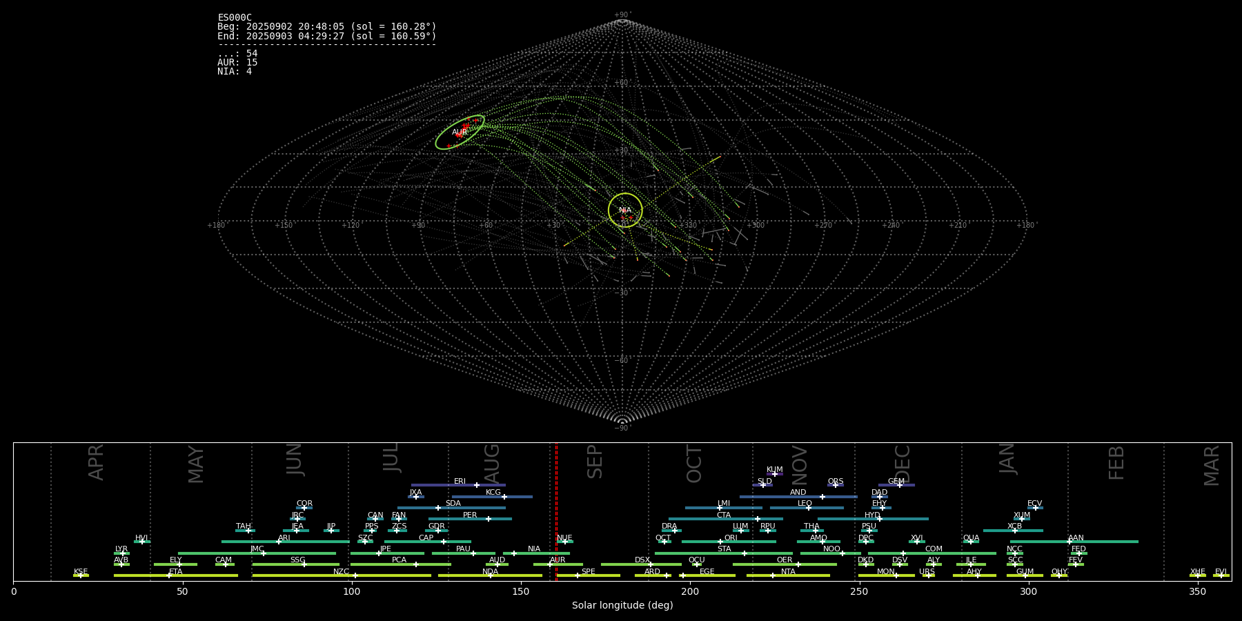Screen dimensions: 1242x621
Task: Click the ORS shower label in timeline
Action: pos(836,482)
